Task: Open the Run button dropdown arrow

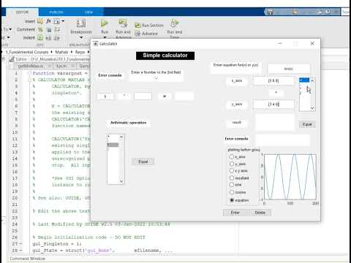Action: [105, 37]
